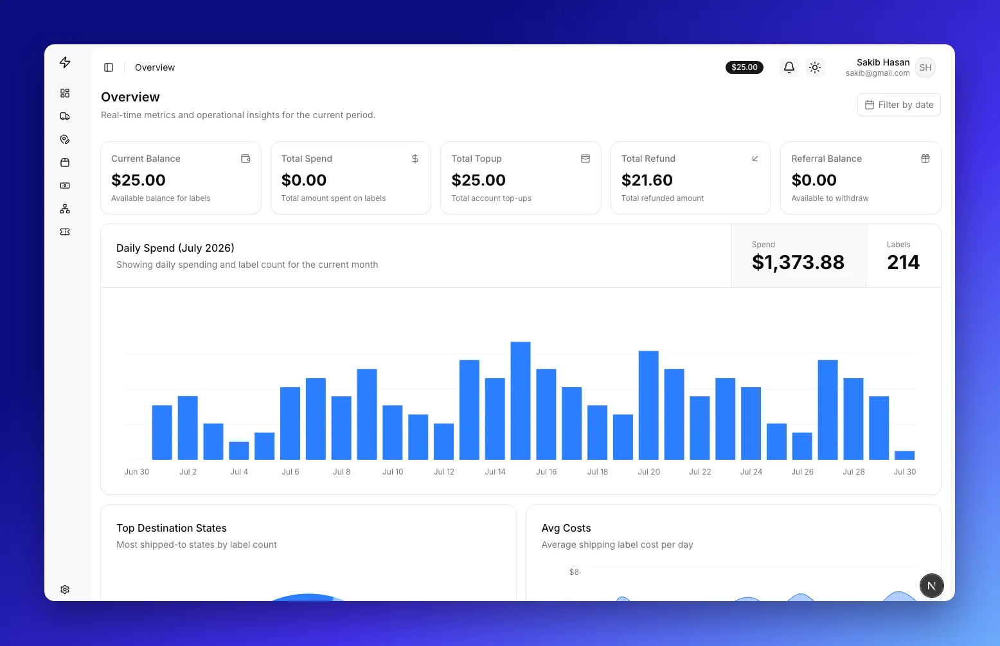This screenshot has height=646, width=1000.
Task: Open settings gear at sidebar bottom
Action: coord(65,589)
